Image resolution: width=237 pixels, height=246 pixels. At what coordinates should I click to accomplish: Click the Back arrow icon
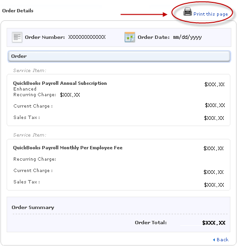click(214, 240)
